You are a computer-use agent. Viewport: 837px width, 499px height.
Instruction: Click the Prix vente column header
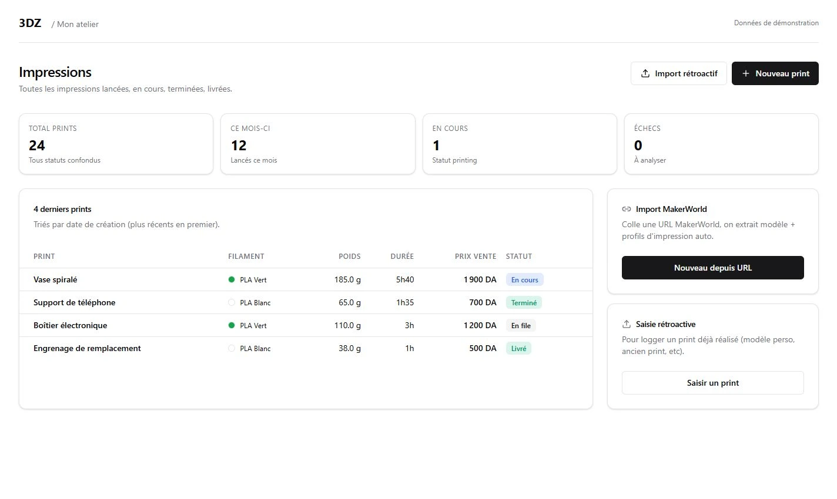[x=476, y=257]
